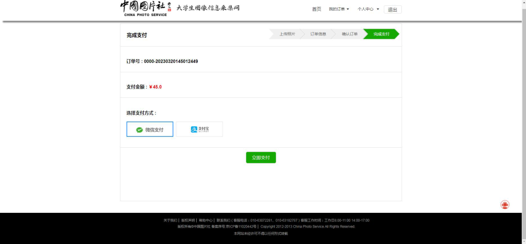
Task: Open the 关于我们 footer link
Action: pyautogui.click(x=170, y=221)
